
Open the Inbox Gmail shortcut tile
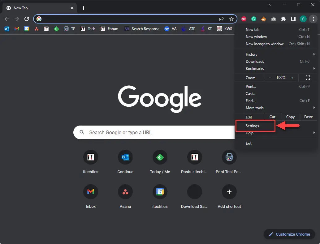pyautogui.click(x=91, y=196)
